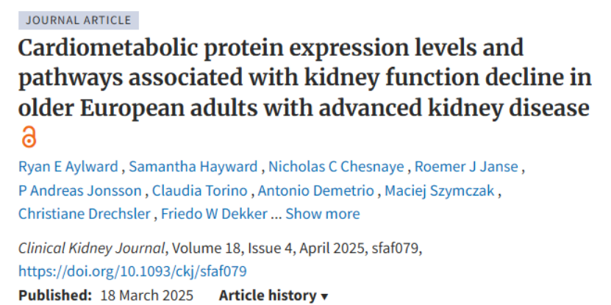This screenshot has height=305, width=611.
Task: Open author Ryan E Aylward
Action: point(68,167)
